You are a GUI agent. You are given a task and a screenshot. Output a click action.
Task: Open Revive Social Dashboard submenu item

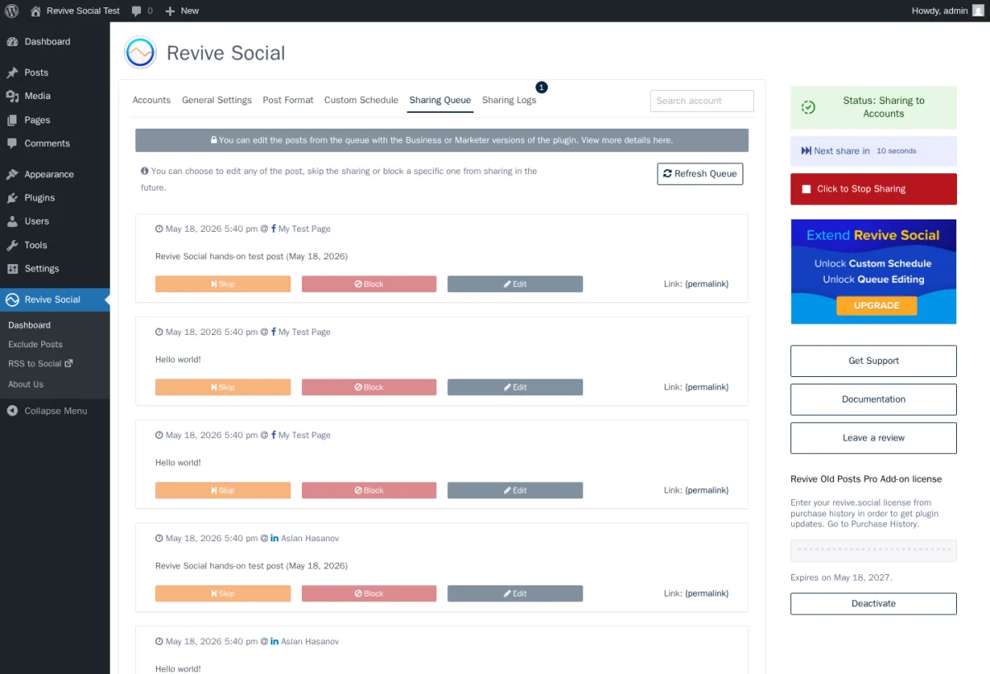(x=30, y=325)
